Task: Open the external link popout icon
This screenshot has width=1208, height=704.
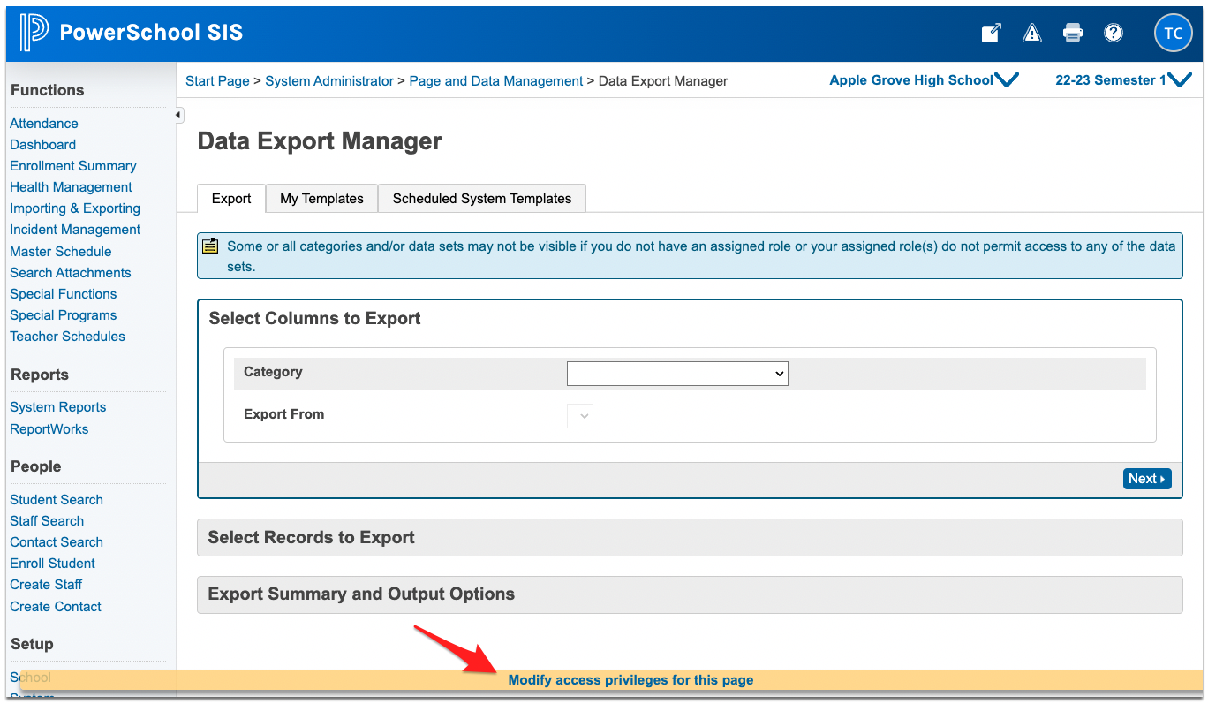Action: coord(991,34)
